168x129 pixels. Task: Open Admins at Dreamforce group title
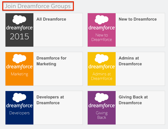[130, 61]
